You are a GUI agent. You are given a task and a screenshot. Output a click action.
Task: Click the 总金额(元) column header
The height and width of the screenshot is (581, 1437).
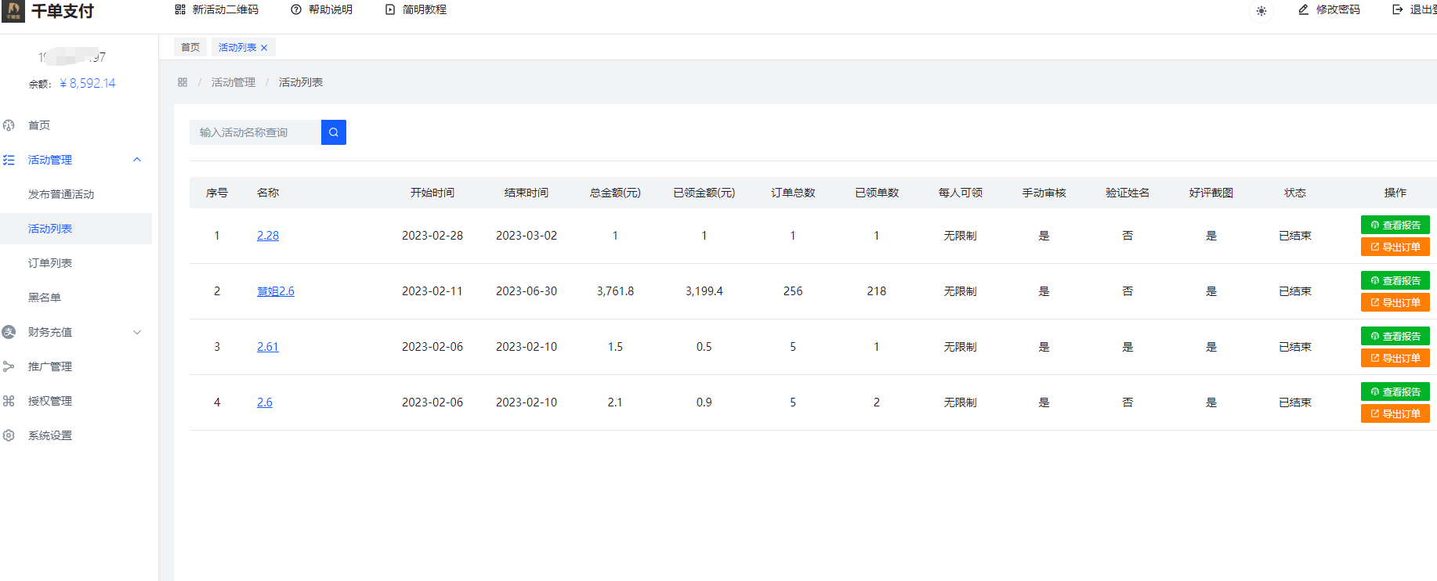pos(615,193)
